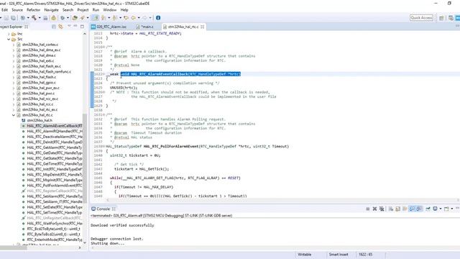Click Project Explorer horizontal scrollbar thumb
Viewport: 460px width, 259px height.
pyautogui.click(x=13, y=247)
